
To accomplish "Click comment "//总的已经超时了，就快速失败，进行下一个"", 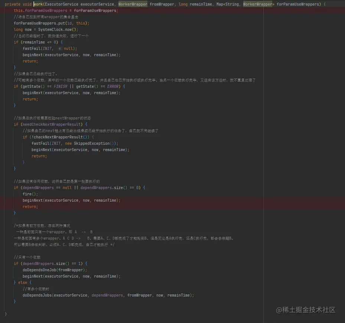I will coord(51,36).
